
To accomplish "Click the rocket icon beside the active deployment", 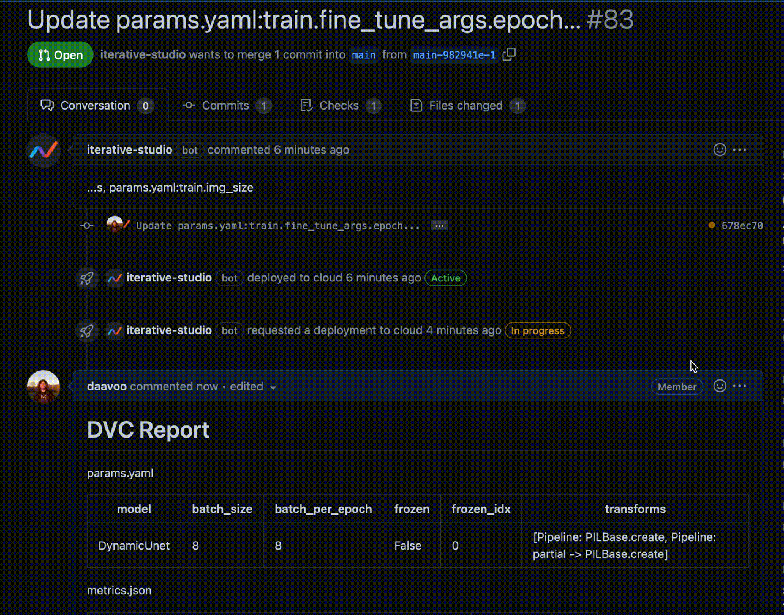I will pos(86,278).
